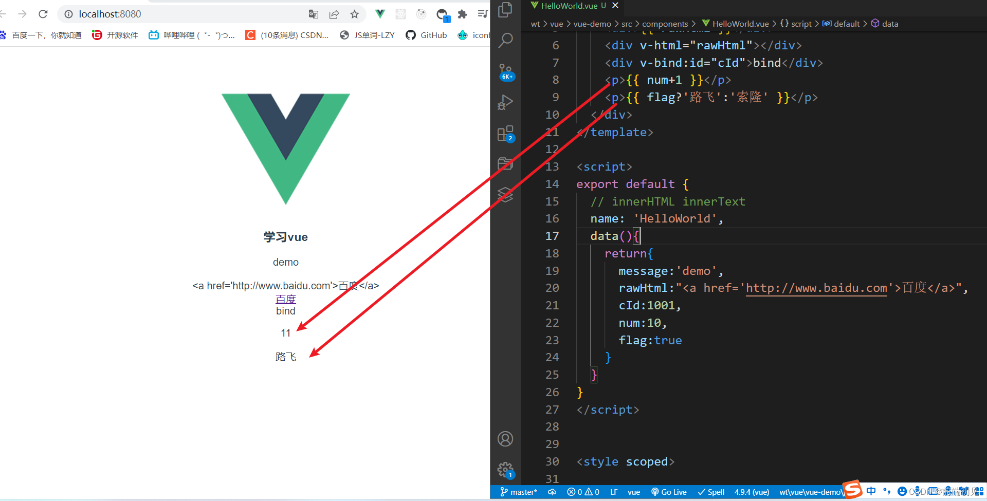
Task: Open the Manage gear in VS Code
Action: click(506, 470)
